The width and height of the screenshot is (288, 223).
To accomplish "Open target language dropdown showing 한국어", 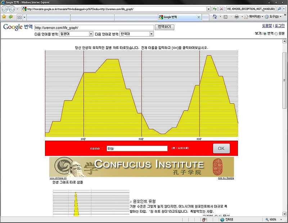I will (x=136, y=34).
